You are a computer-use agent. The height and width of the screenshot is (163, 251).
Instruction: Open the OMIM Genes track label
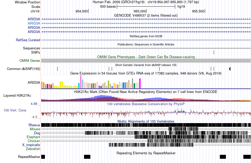pos(30,60)
